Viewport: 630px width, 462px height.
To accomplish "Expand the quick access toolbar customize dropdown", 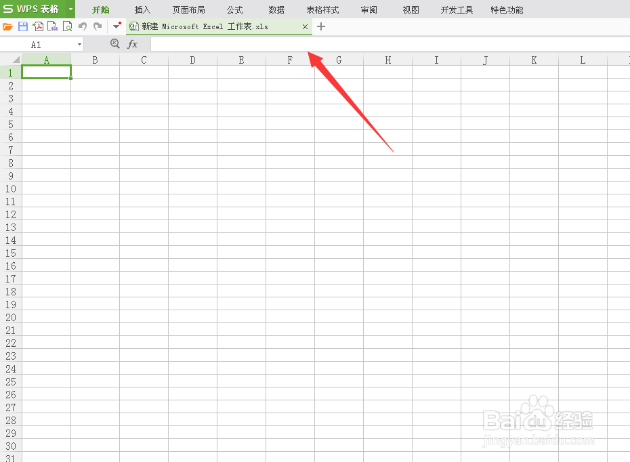I will point(116,26).
